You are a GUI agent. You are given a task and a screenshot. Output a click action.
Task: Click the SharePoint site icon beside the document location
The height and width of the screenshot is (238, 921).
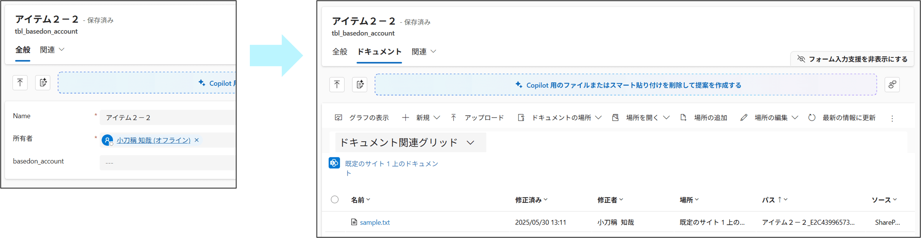point(334,163)
